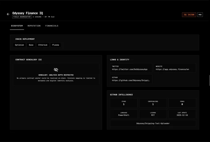Select the Base chain chip
Image resolution: width=210 pixels, height=142 pixels.
pos(31,45)
